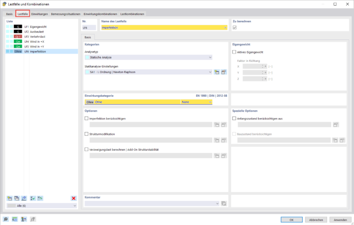
Task: Check Anfangszustand berücksichtigen aus
Action: pyautogui.click(x=234, y=118)
